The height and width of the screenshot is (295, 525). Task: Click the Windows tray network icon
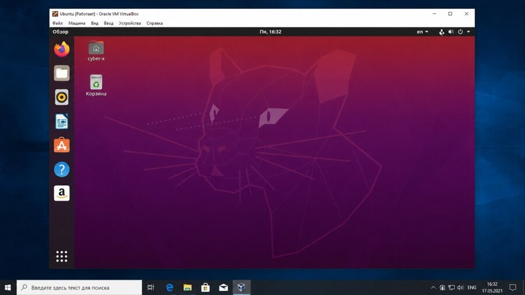click(x=452, y=287)
